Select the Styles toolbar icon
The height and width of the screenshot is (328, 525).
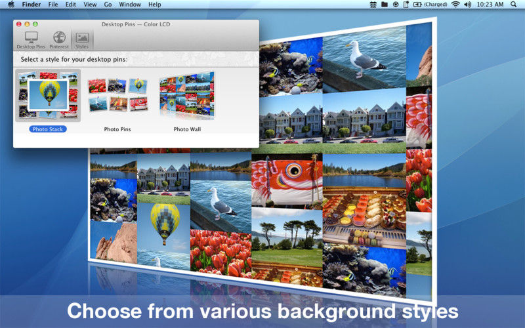82,40
